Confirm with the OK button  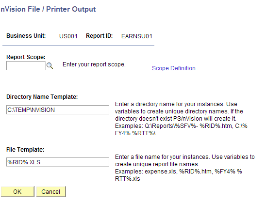point(17,191)
